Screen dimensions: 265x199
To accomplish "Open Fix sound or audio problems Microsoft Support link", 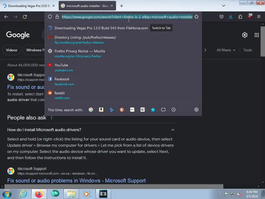I will [x=76, y=181].
